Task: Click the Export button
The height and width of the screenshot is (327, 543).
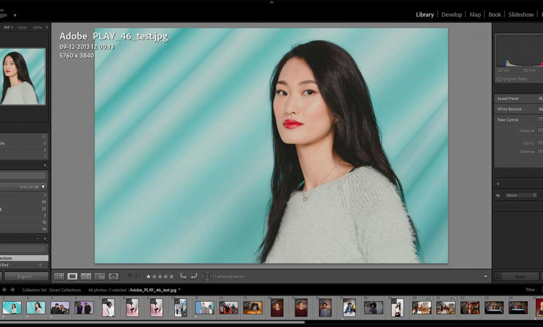Action: pyautogui.click(x=26, y=277)
